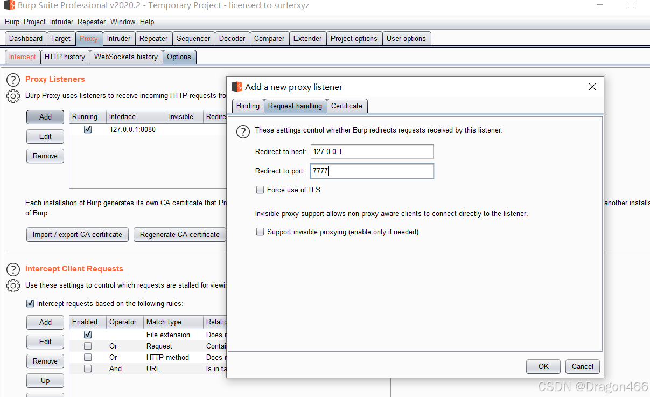This screenshot has height=397, width=650.
Task: Open the Project options tab
Action: pos(354,38)
